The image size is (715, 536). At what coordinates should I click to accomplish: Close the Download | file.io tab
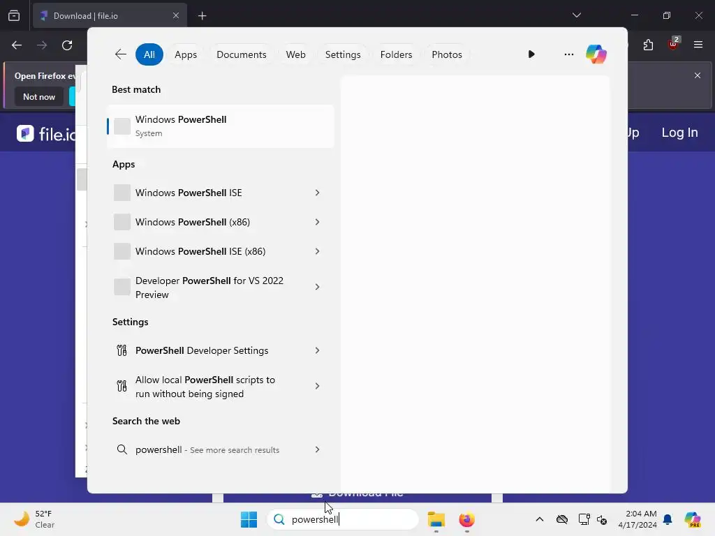point(176,15)
